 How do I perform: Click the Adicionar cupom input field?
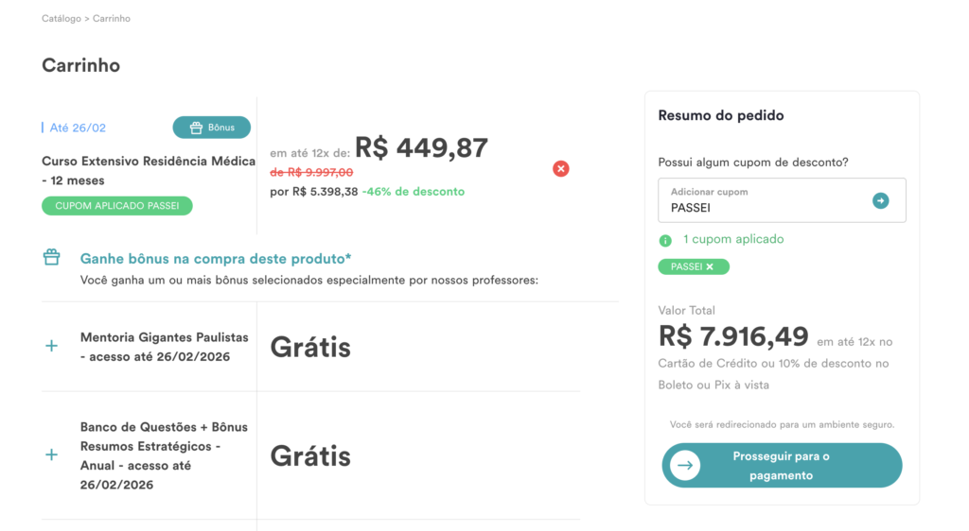click(782, 200)
